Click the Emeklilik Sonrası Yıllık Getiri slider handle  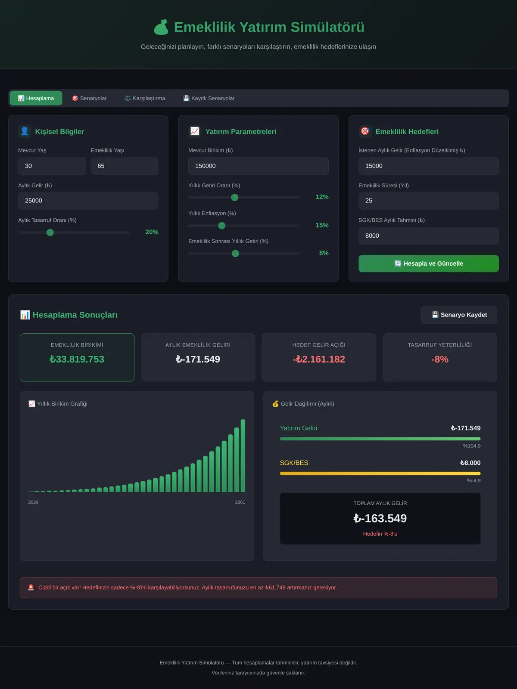click(235, 254)
